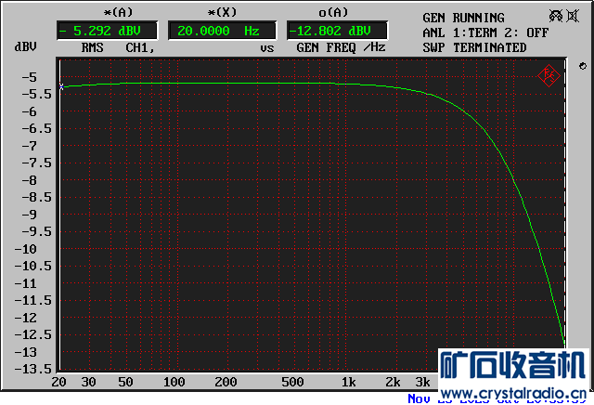The image size is (594, 405).
Task: Click the -5 Y-axis tick label
Action: coord(29,77)
